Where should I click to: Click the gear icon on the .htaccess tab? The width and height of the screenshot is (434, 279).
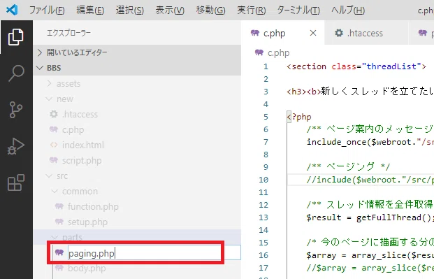coord(339,33)
